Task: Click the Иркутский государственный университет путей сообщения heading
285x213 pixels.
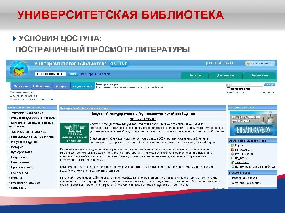Action: click(x=142, y=114)
